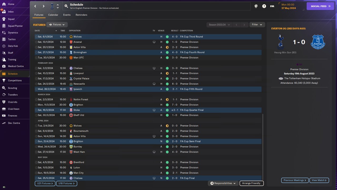Open the help question mark icon
Viewport: 337px width, 190px height.
(264, 6)
